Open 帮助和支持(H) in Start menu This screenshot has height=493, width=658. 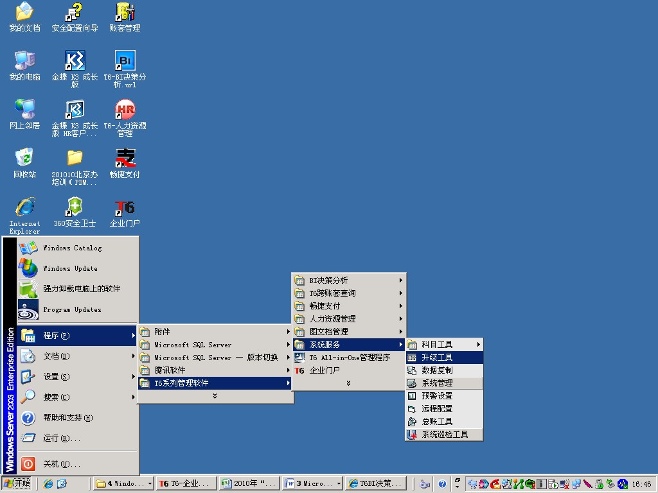[x=78, y=417]
